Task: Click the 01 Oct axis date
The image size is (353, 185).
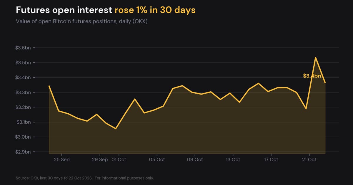Action: pos(119,160)
